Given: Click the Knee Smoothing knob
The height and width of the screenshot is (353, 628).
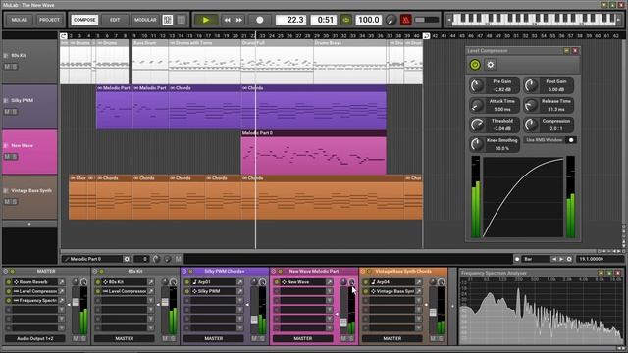Looking at the screenshot, I should [x=477, y=144].
